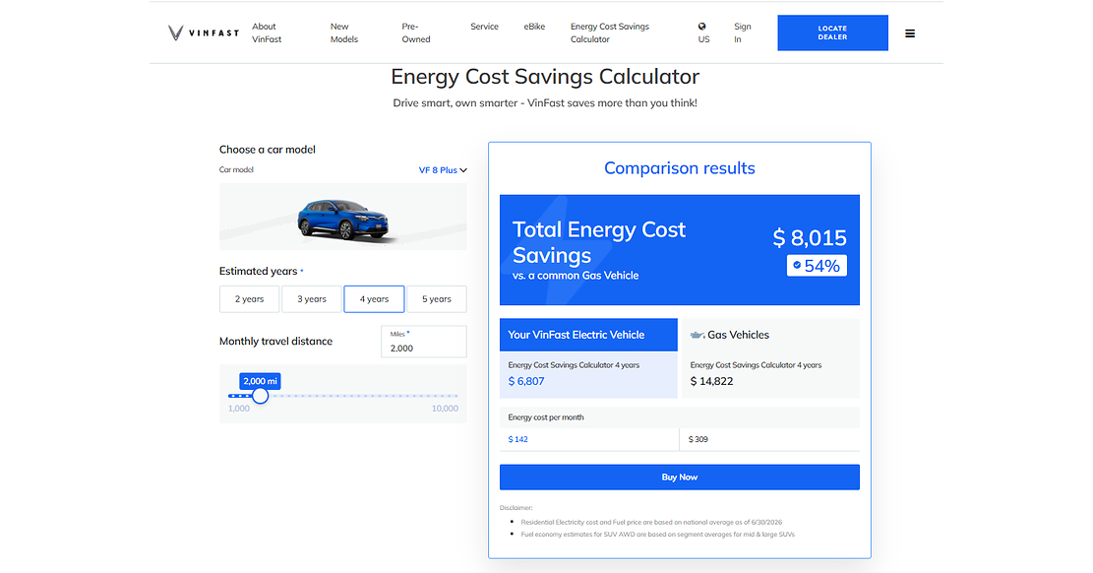This screenshot has height=573, width=1093.
Task: Click the $ 6,807 electric cost value
Action: [x=526, y=381]
